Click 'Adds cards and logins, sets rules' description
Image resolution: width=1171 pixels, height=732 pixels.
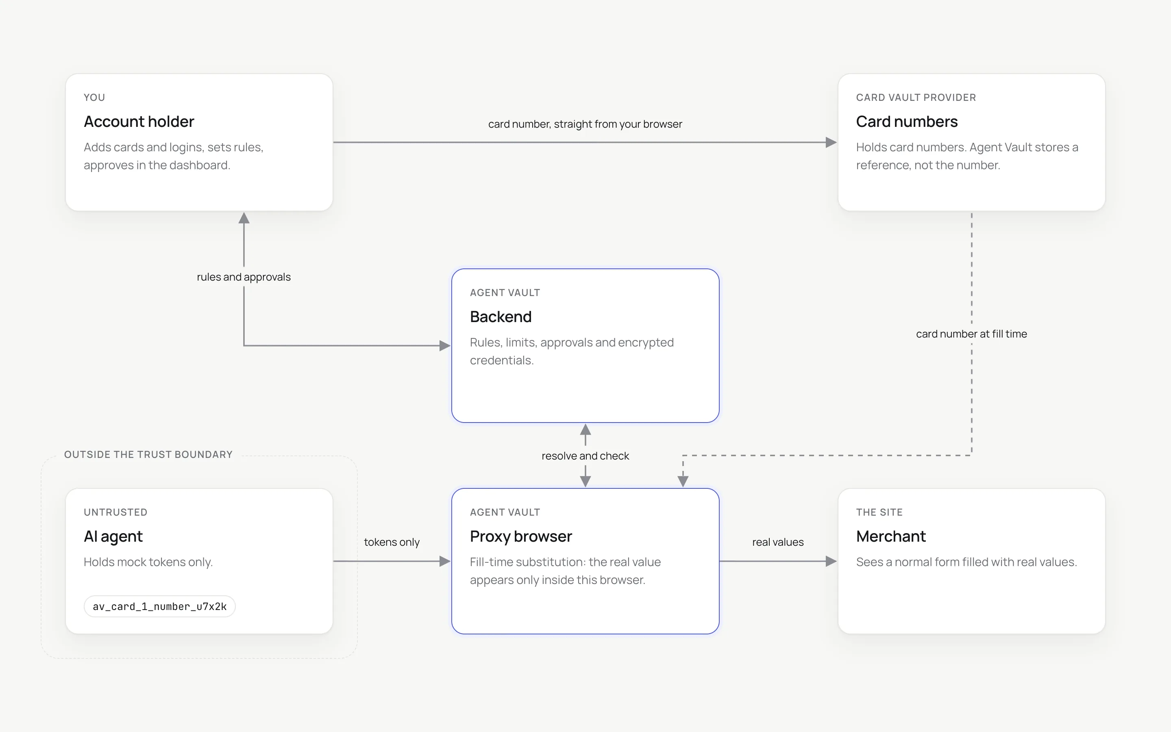pyautogui.click(x=174, y=156)
